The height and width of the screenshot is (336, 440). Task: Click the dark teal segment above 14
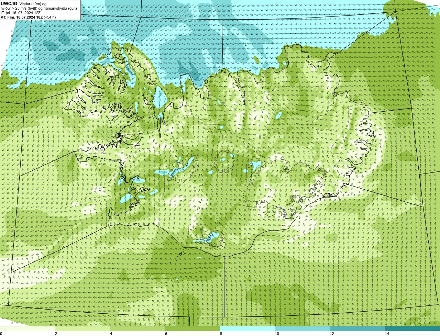point(412,328)
